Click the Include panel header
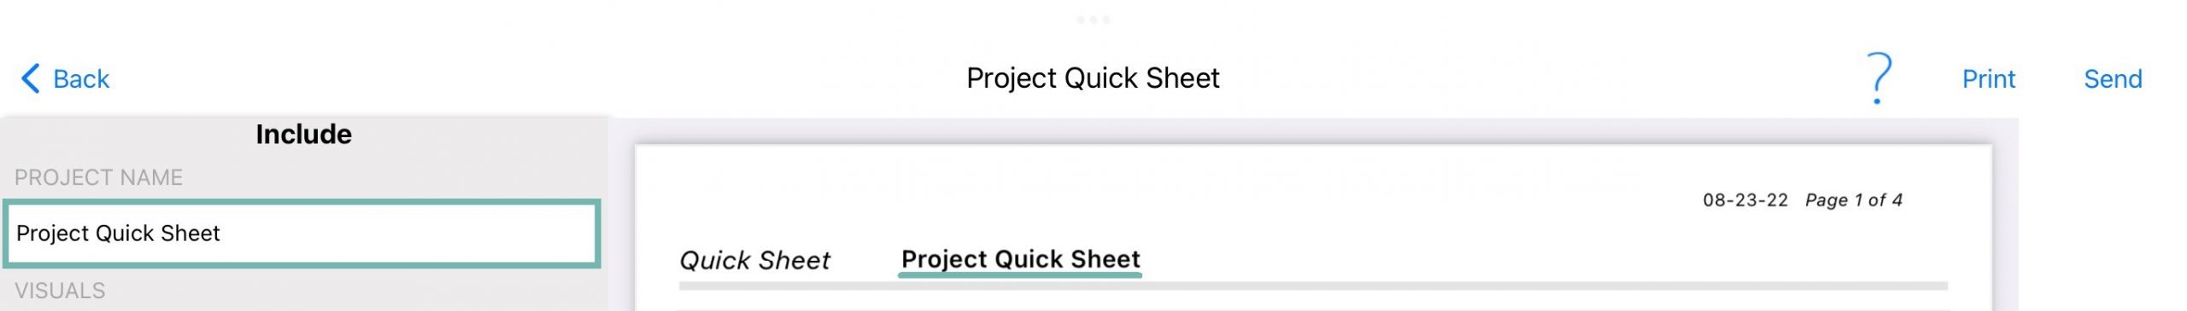The image size is (2187, 311). [x=303, y=135]
